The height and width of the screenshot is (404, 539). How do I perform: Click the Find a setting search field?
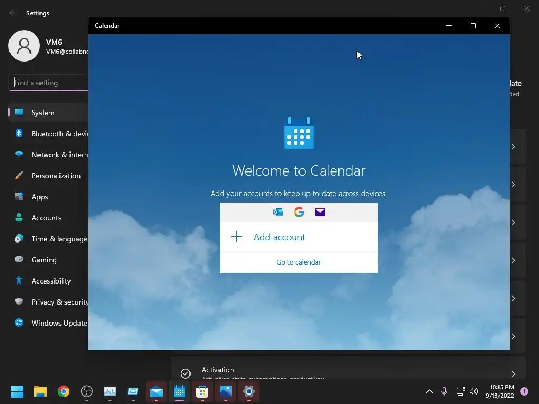[x=48, y=83]
